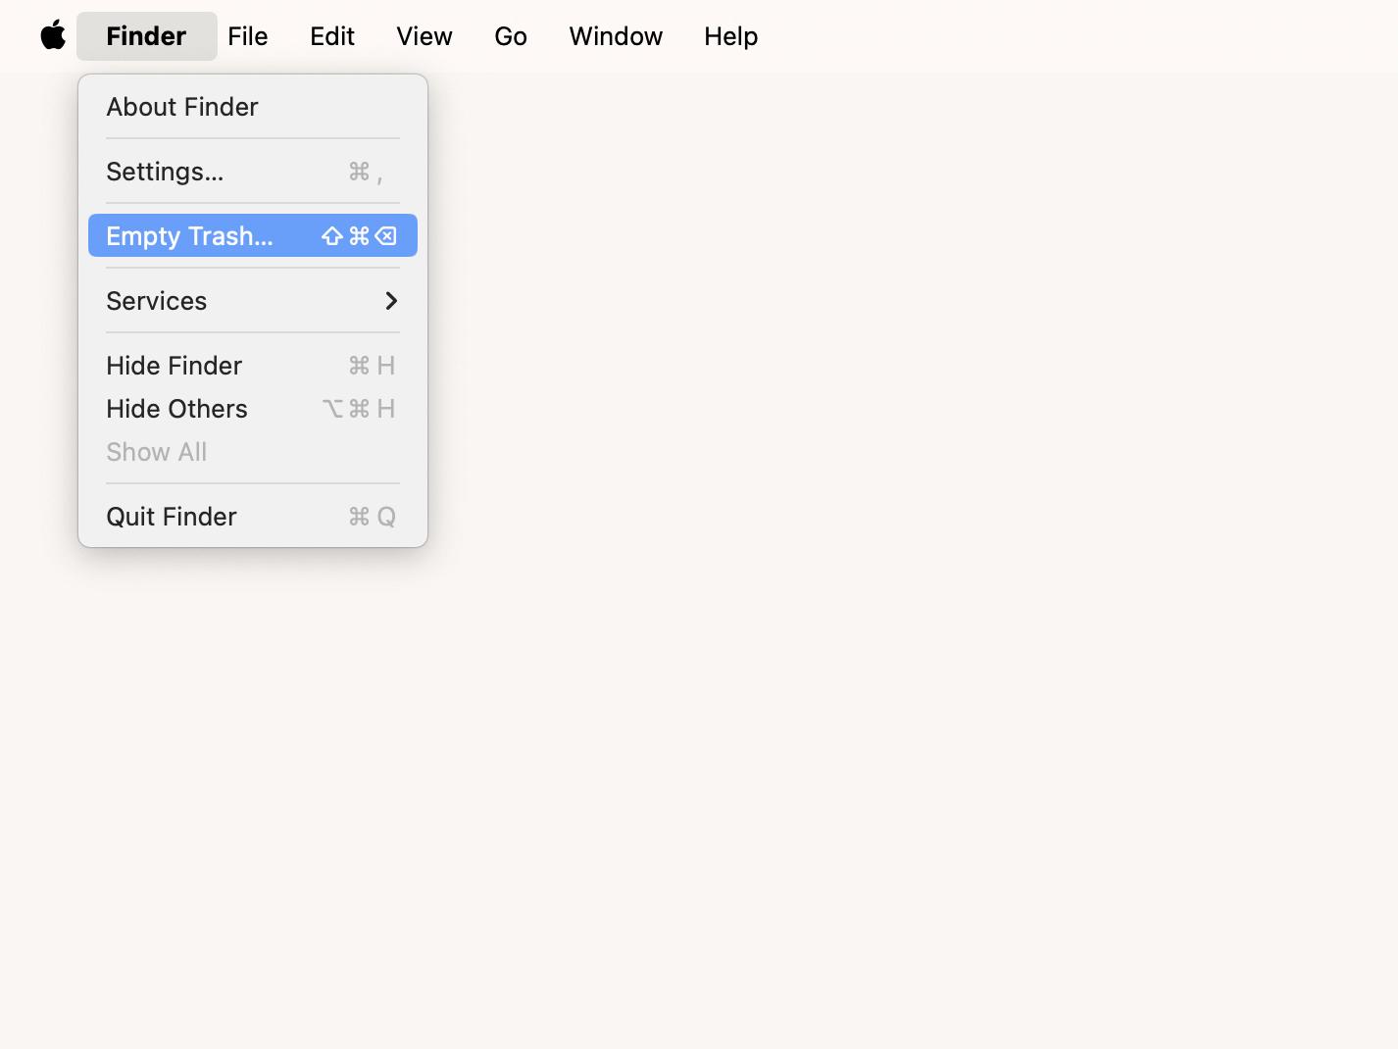The width and height of the screenshot is (1398, 1049).
Task: Open the Window menu
Action: (x=616, y=36)
